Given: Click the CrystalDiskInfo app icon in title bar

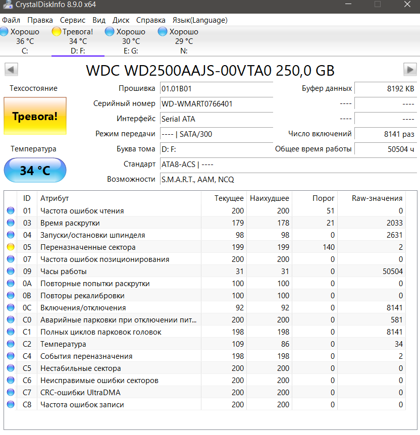Looking at the screenshot, I should click(x=7, y=5).
